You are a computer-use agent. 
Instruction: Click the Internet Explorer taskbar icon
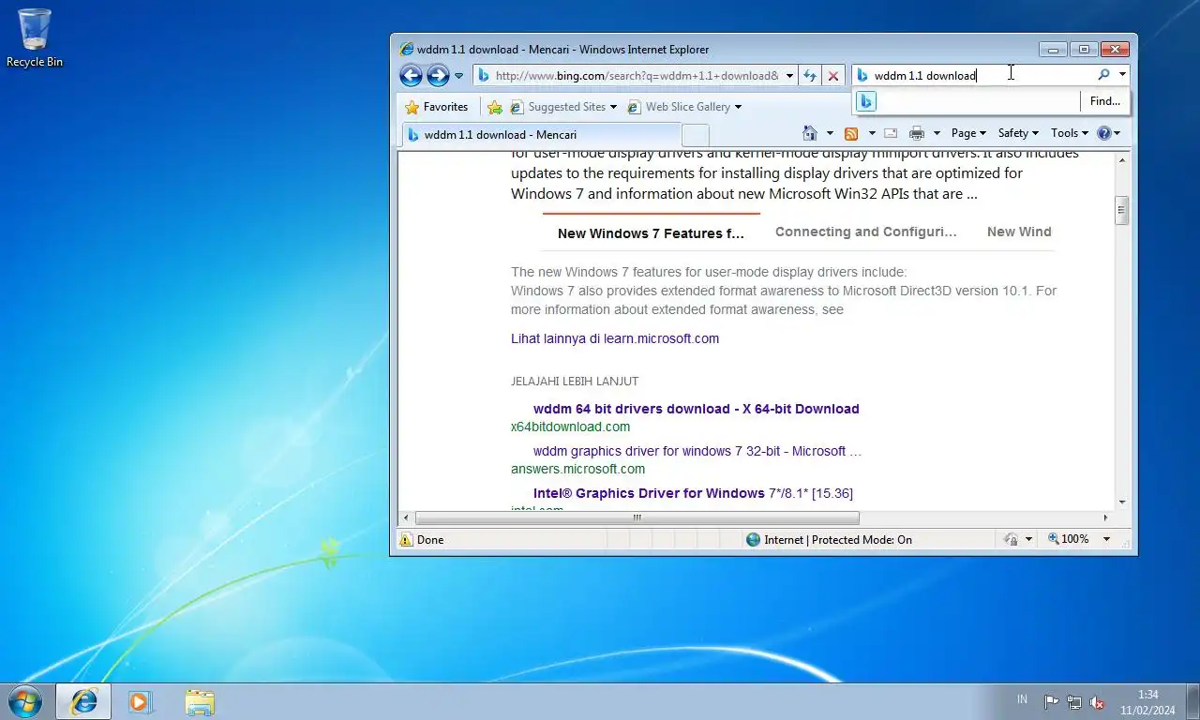click(83, 701)
